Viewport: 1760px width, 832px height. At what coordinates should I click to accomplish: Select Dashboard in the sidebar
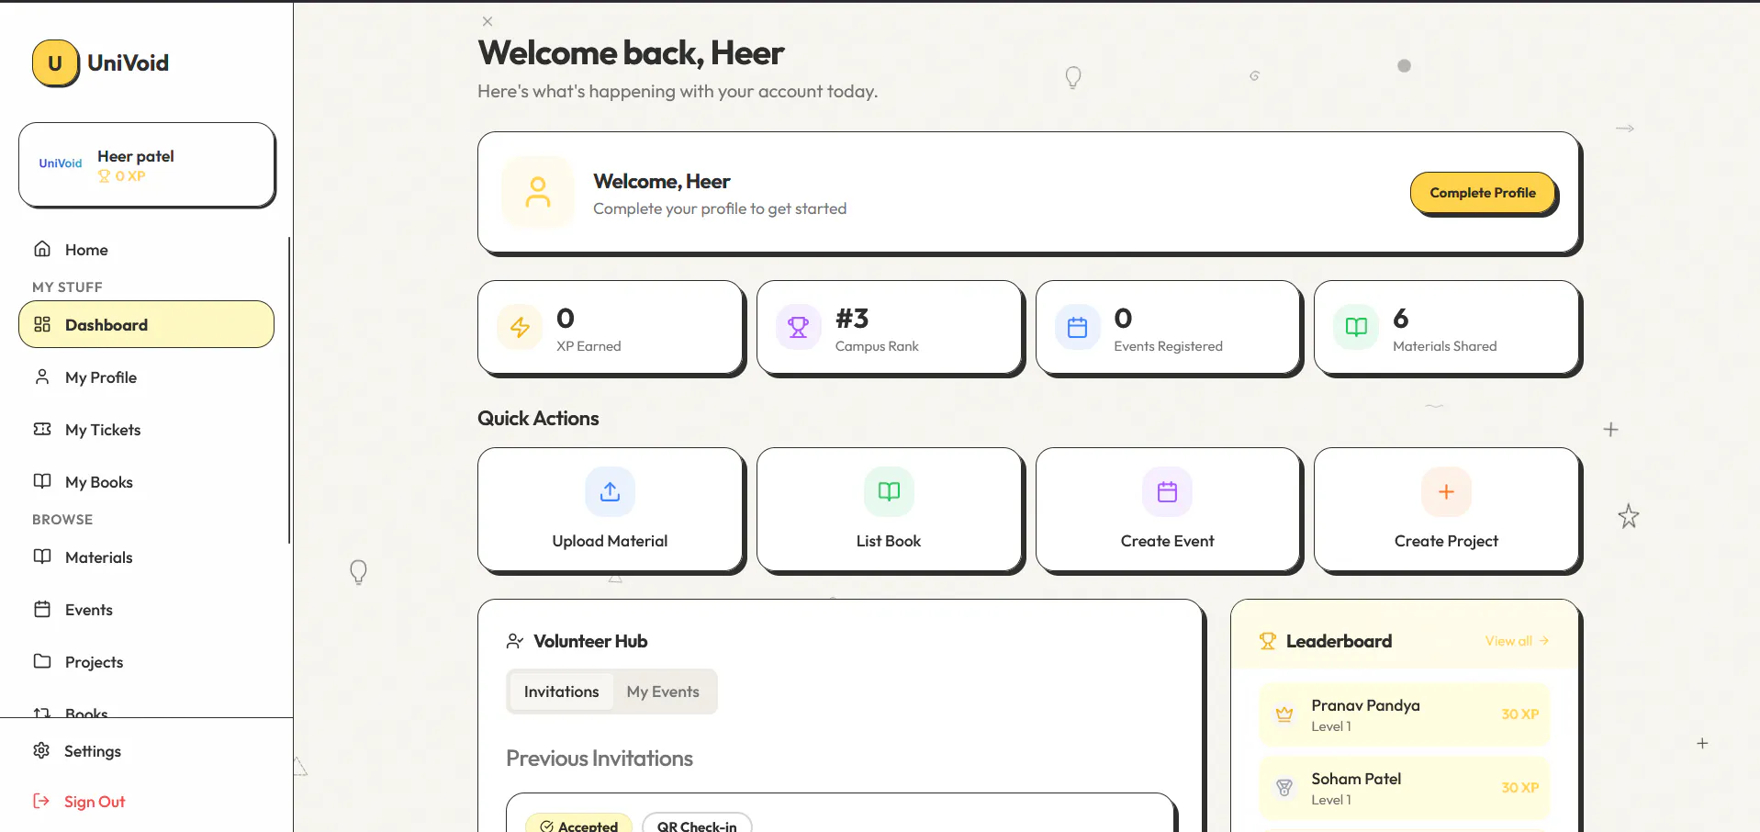pyautogui.click(x=146, y=324)
